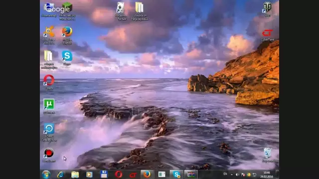This screenshot has height=179, width=319.
Task: Launch Opera from the taskbar
Action: tap(119, 175)
